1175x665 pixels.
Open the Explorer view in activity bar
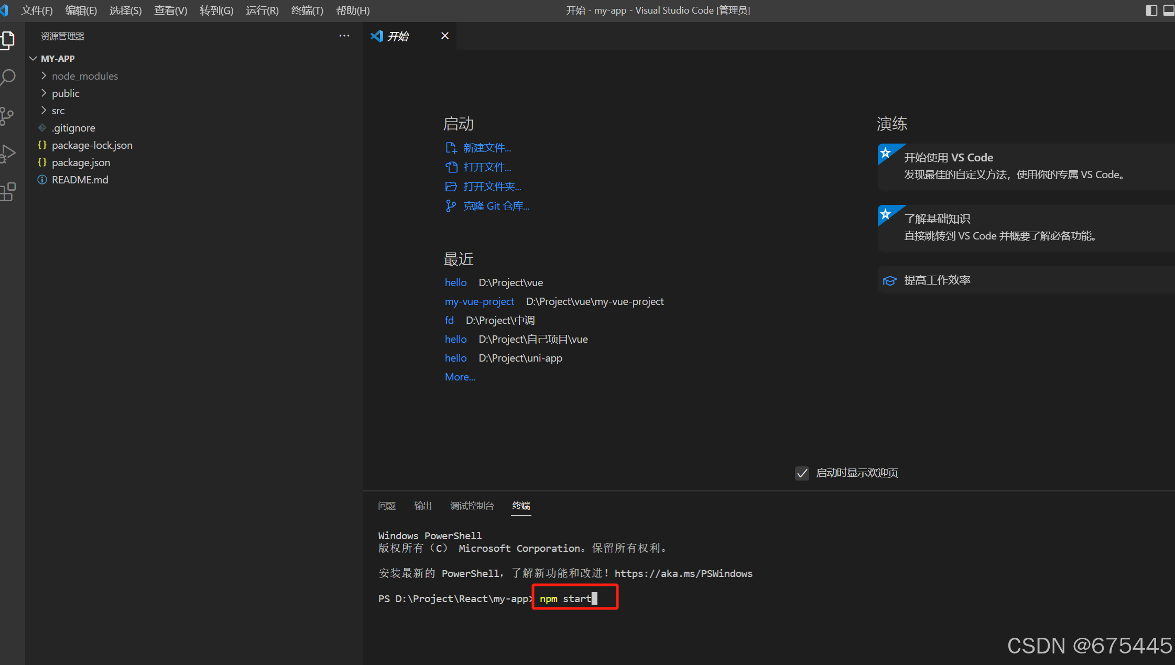click(7, 40)
